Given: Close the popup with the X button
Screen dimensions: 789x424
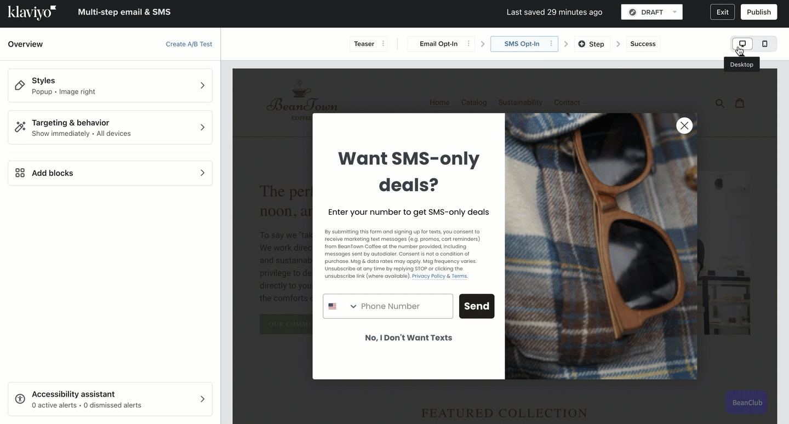Looking at the screenshot, I should (x=684, y=125).
